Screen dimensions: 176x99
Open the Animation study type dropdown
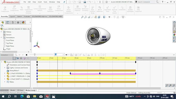[7, 55]
